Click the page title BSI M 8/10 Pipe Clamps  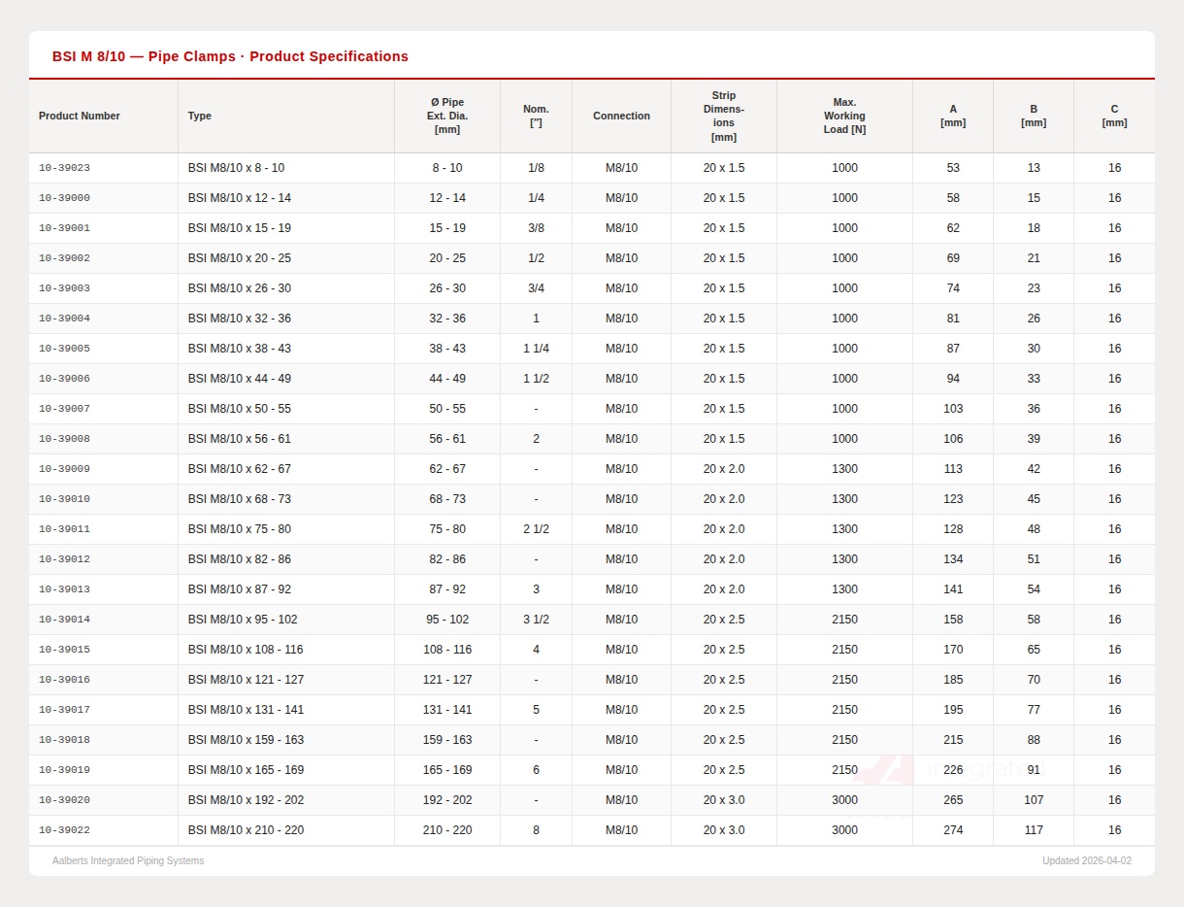230,56
